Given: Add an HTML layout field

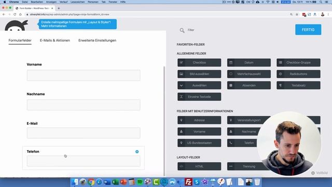Looking at the screenshot, I should coord(199,166).
